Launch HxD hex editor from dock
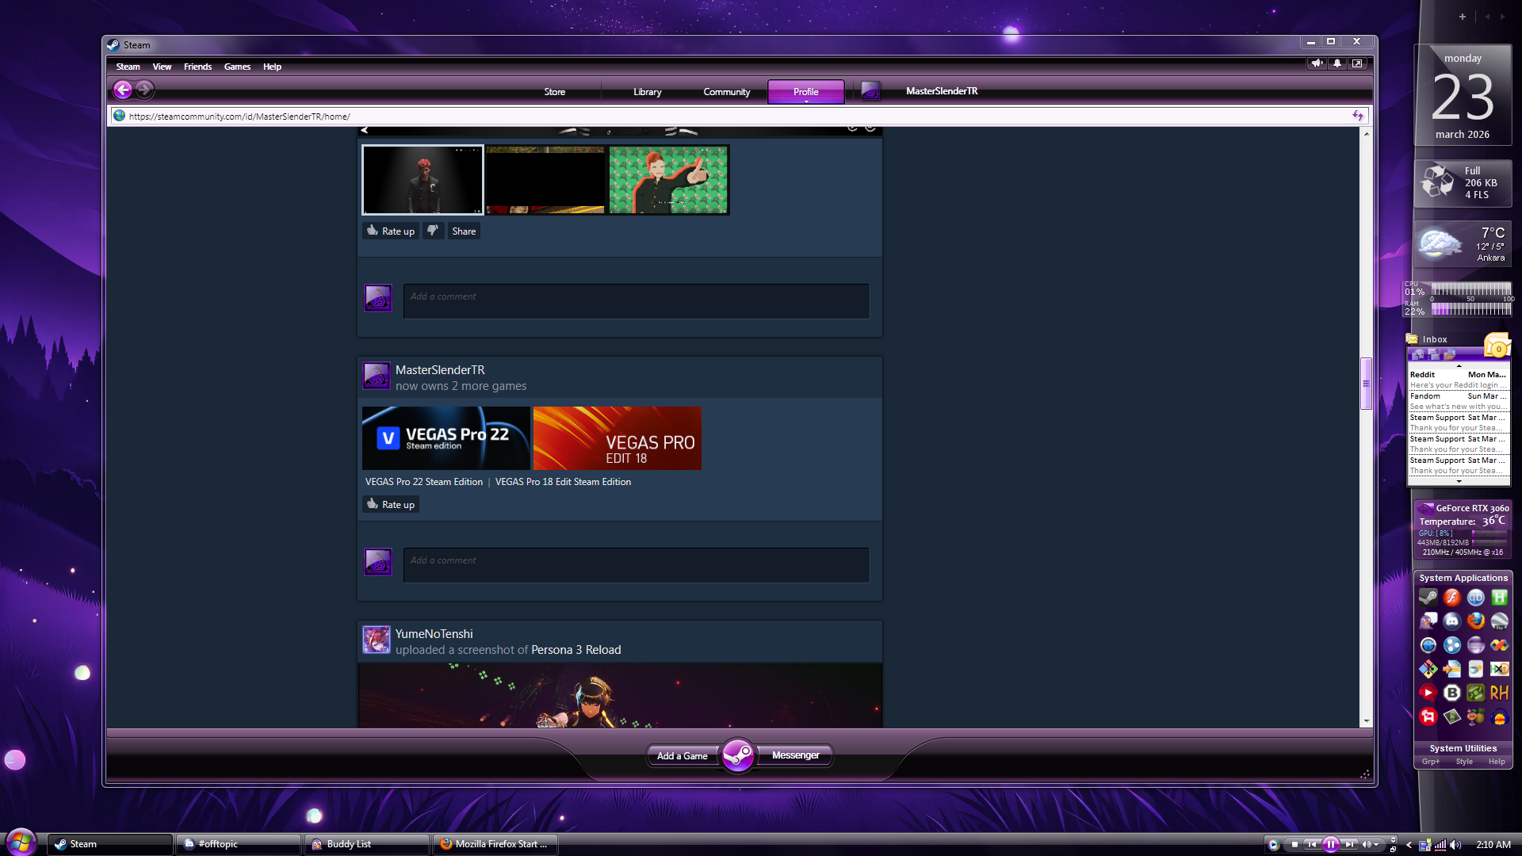Image resolution: width=1522 pixels, height=856 pixels. [1499, 669]
